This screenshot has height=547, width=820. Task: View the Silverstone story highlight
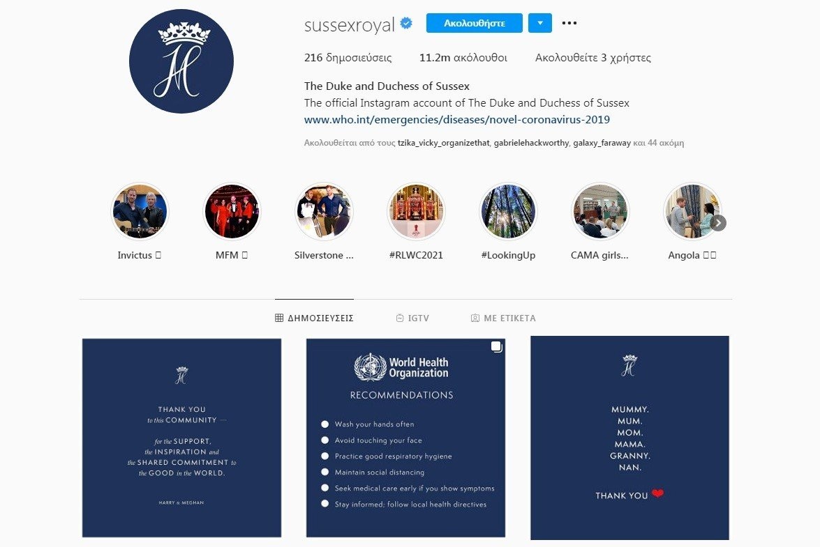pos(324,211)
